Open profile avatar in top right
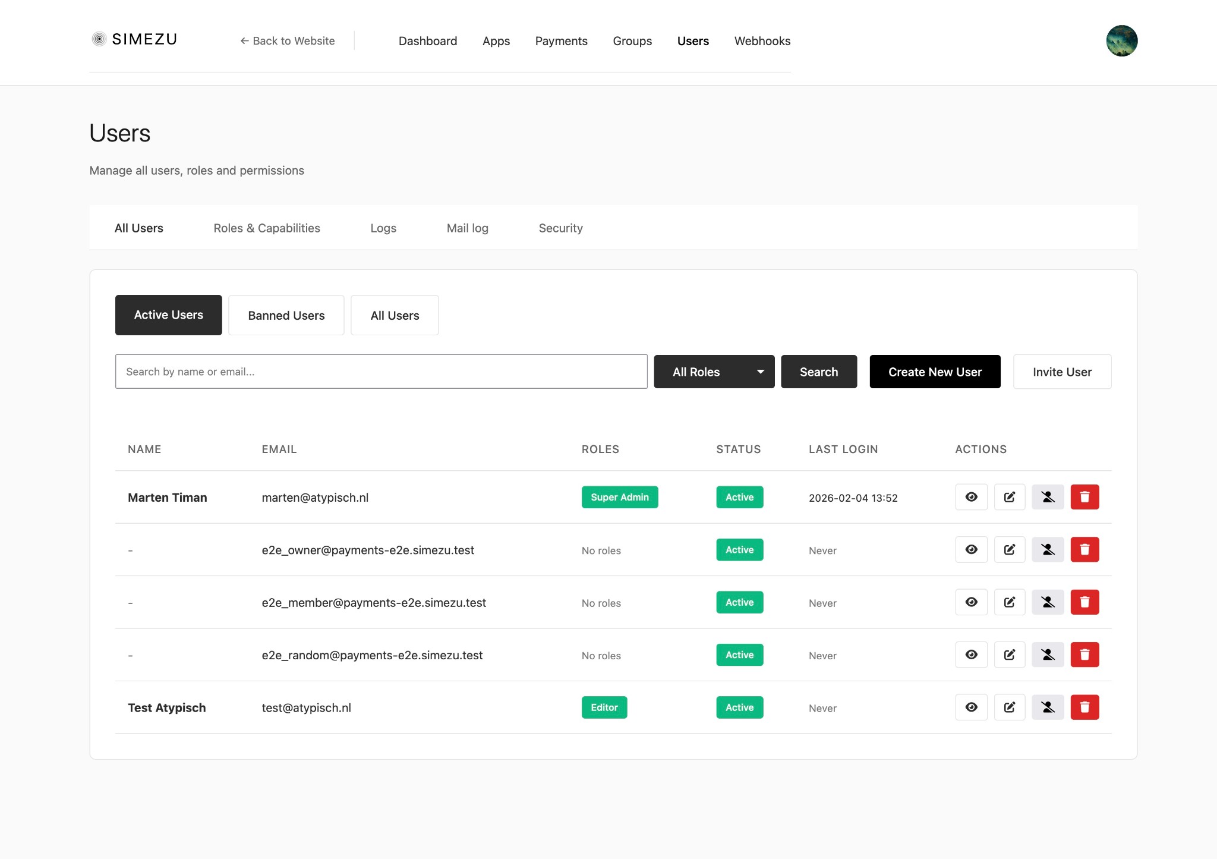This screenshot has width=1217, height=859. pos(1121,40)
